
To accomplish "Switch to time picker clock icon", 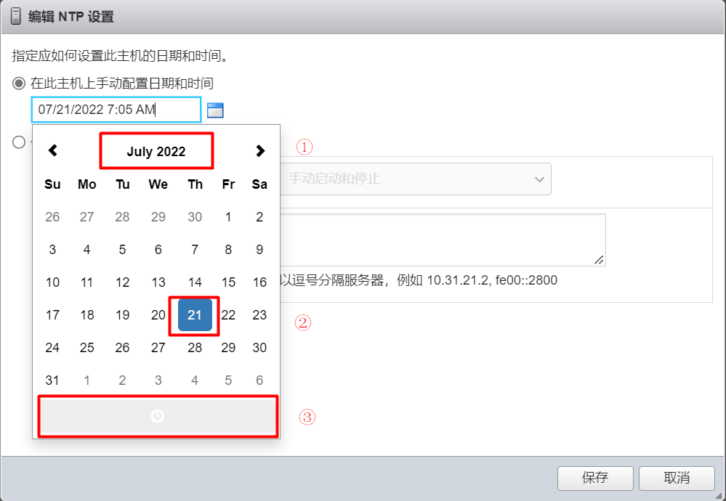I will coord(158,416).
